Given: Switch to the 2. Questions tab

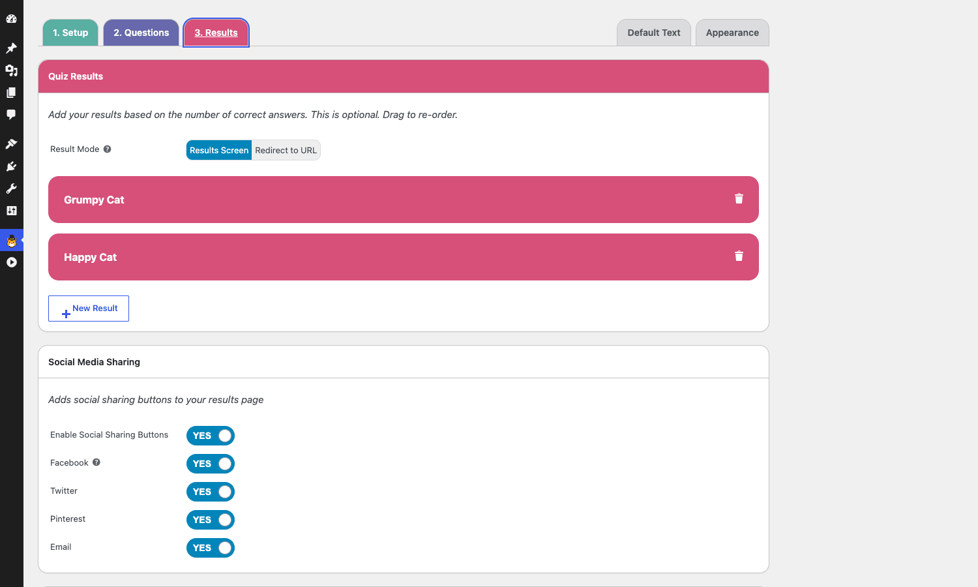Looking at the screenshot, I should (141, 33).
